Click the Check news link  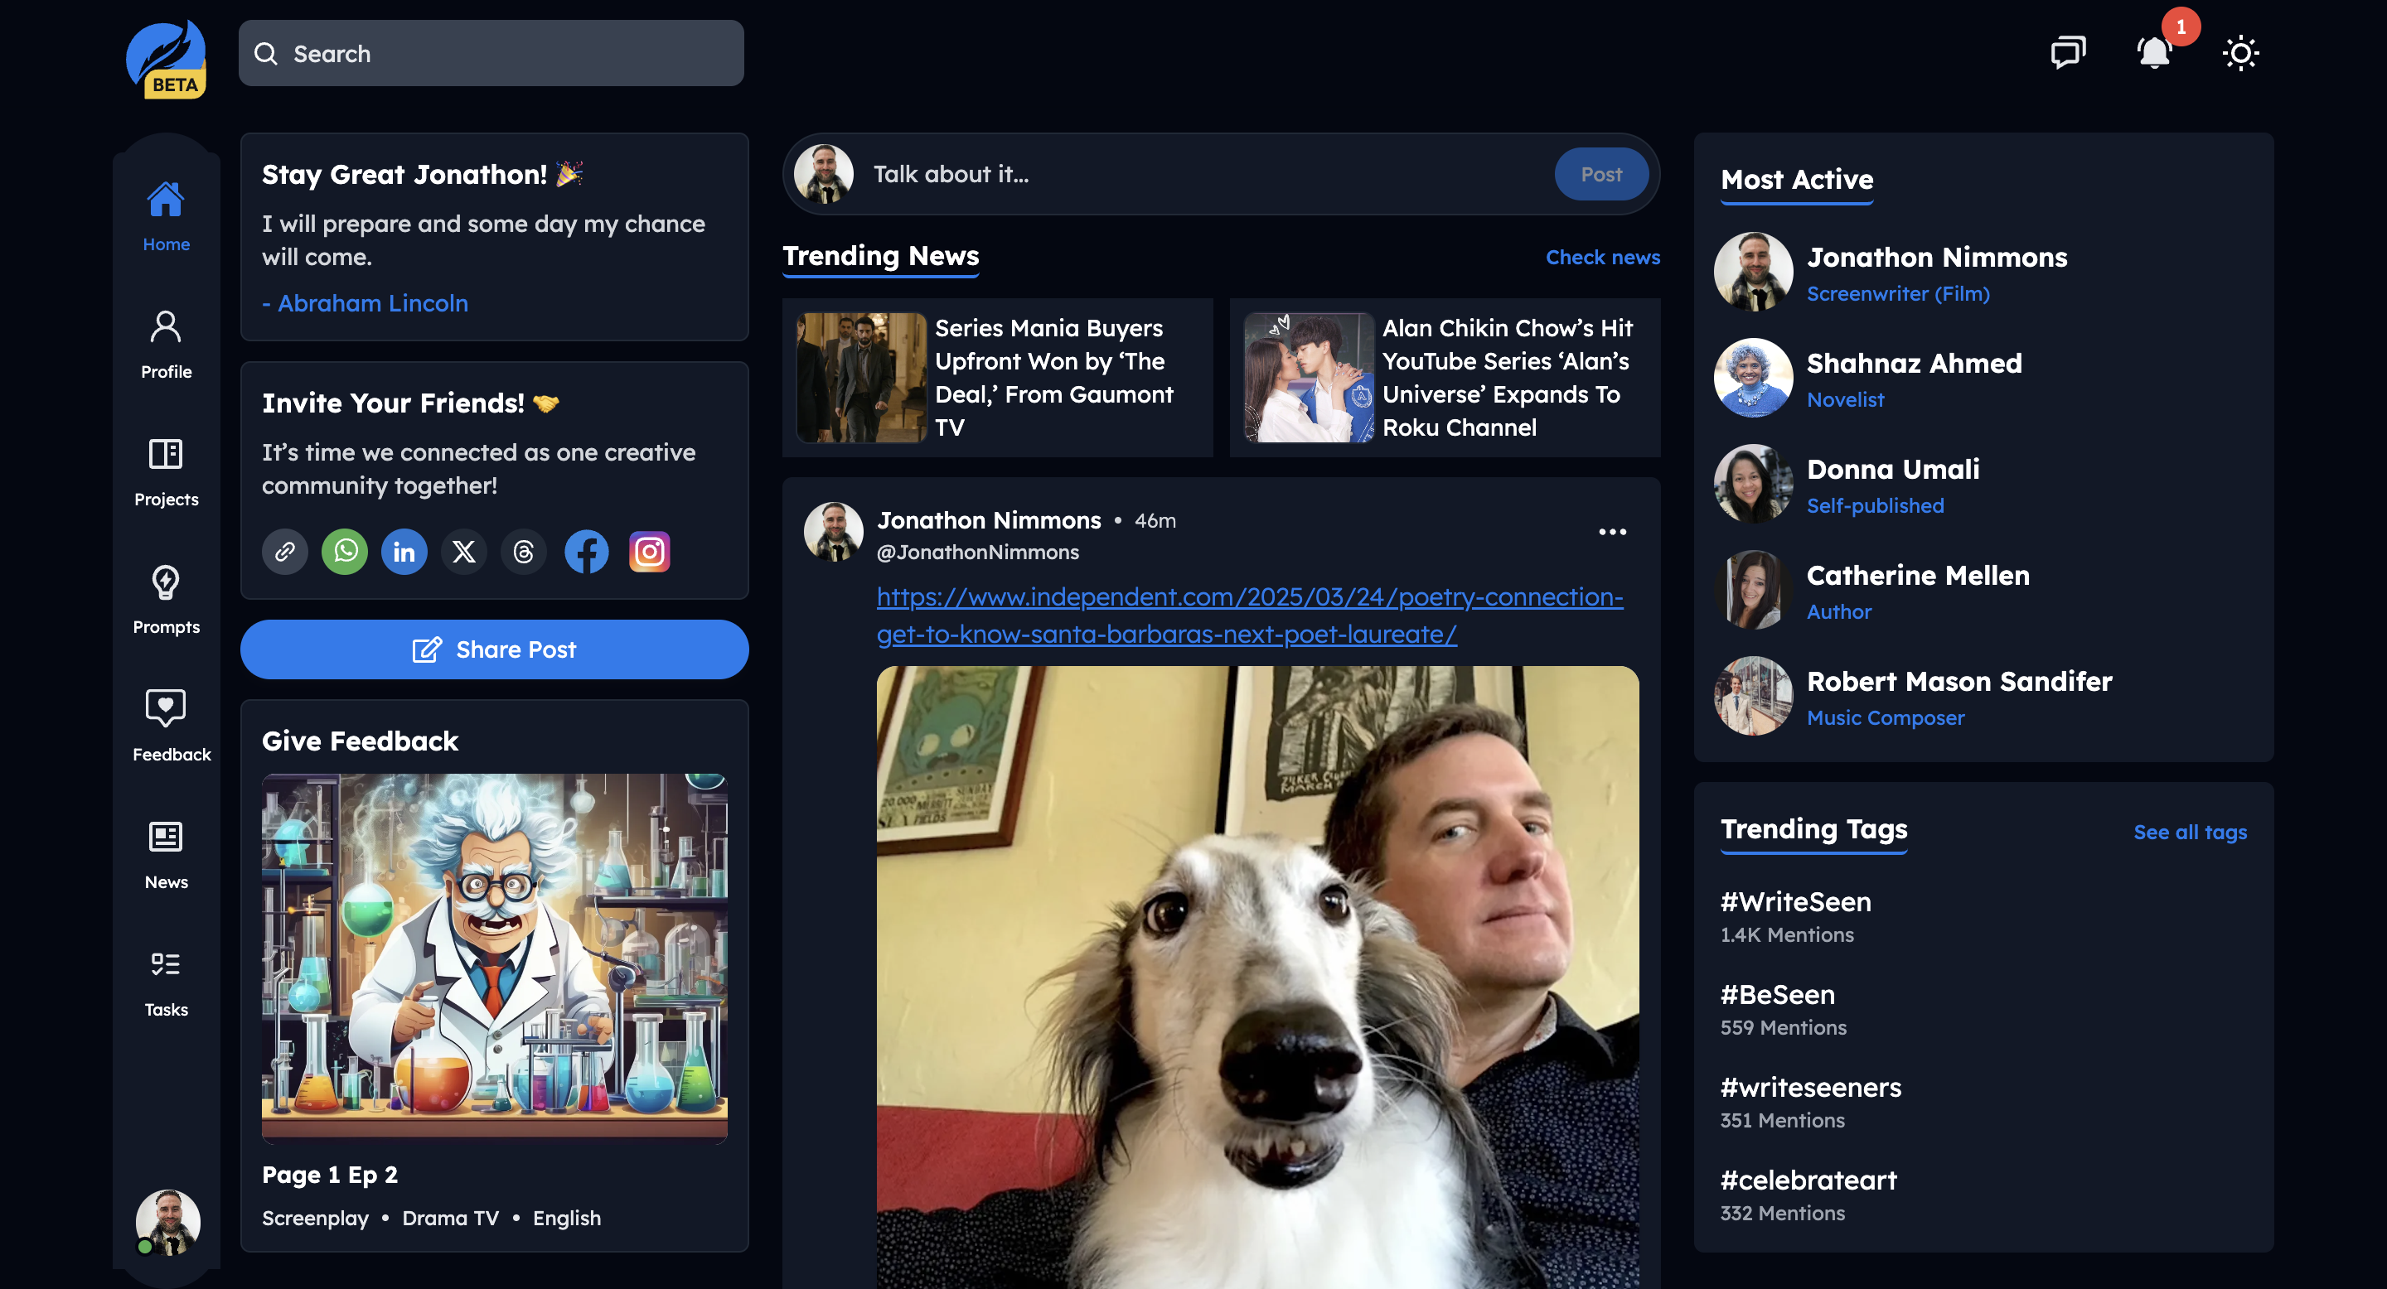[x=1602, y=258]
